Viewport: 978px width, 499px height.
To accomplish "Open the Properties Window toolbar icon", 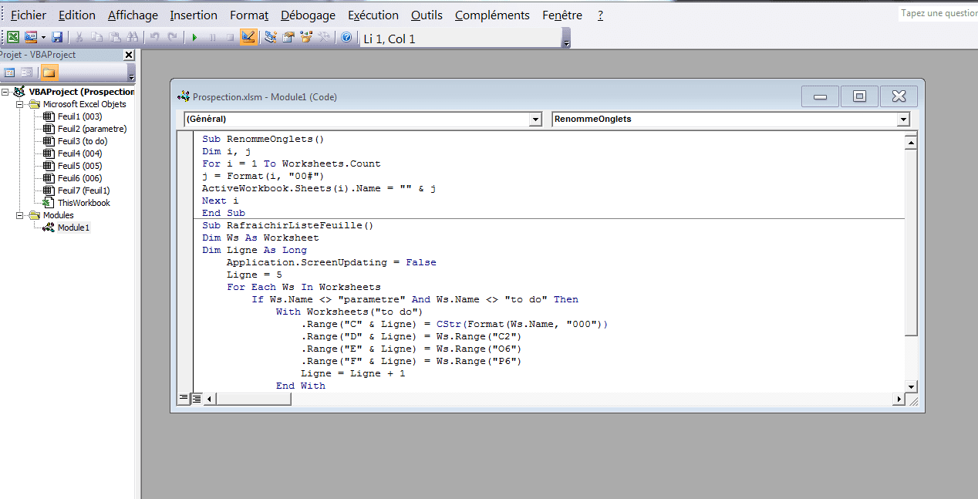I will (x=288, y=37).
